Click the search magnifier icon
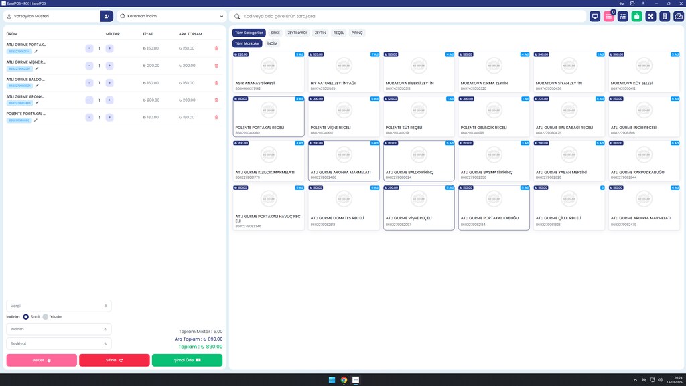Viewport: 686px width, 386px height. pos(237,17)
